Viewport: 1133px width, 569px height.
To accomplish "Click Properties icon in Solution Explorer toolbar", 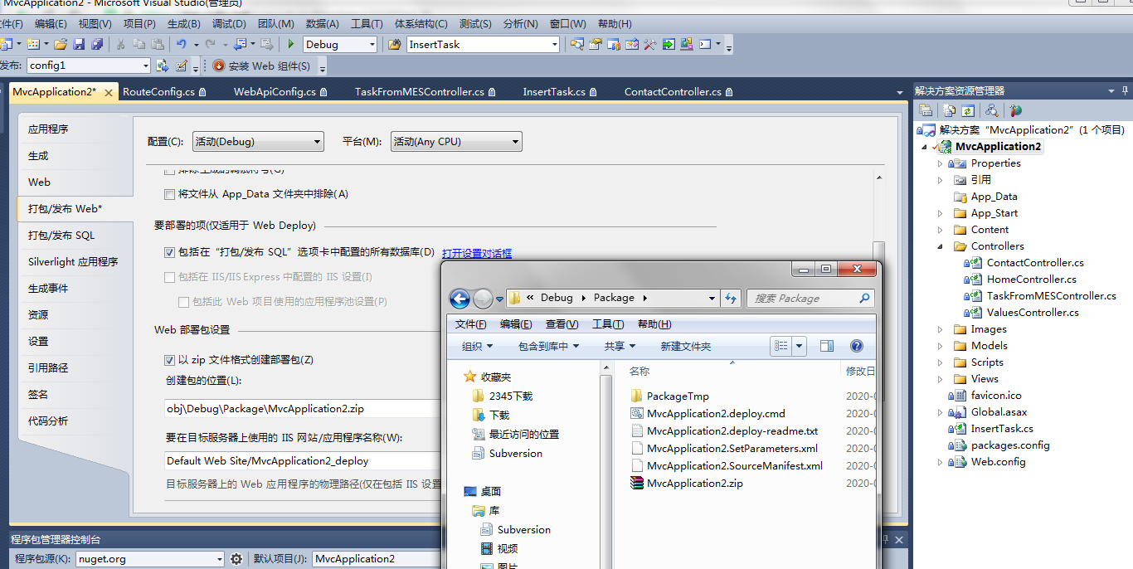I will click(x=926, y=109).
